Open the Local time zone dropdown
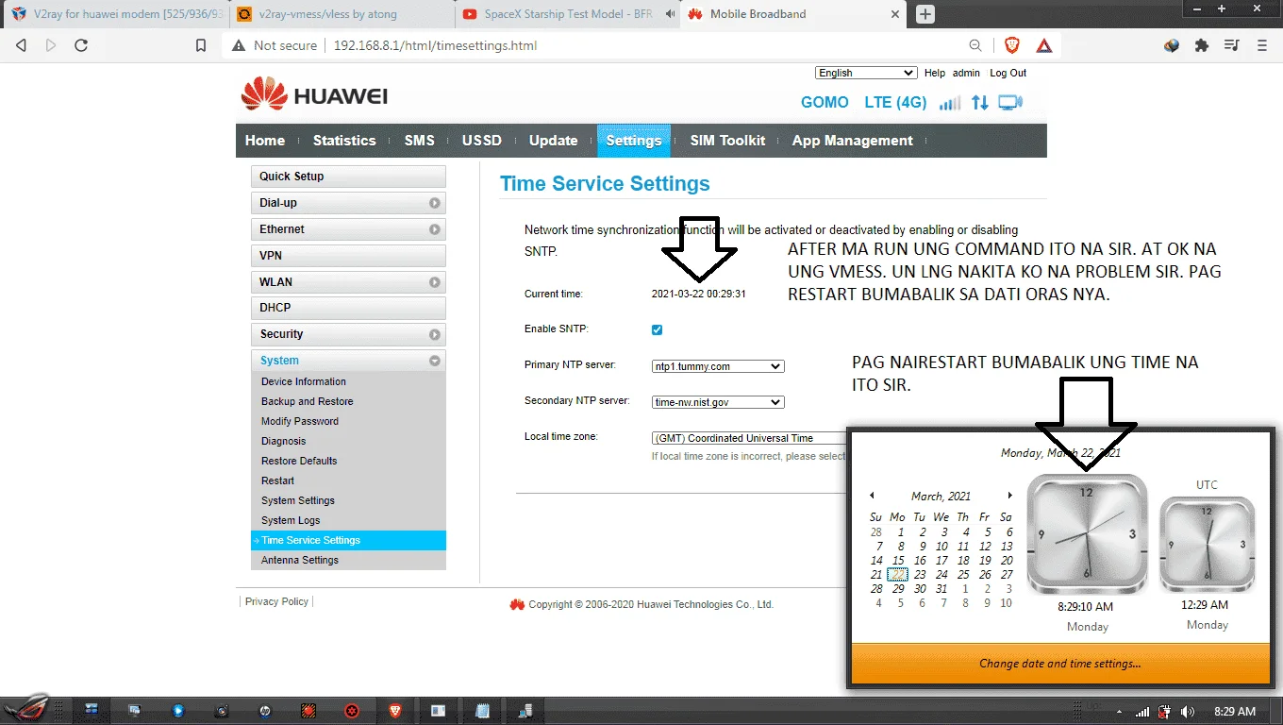The image size is (1283, 725). point(750,438)
